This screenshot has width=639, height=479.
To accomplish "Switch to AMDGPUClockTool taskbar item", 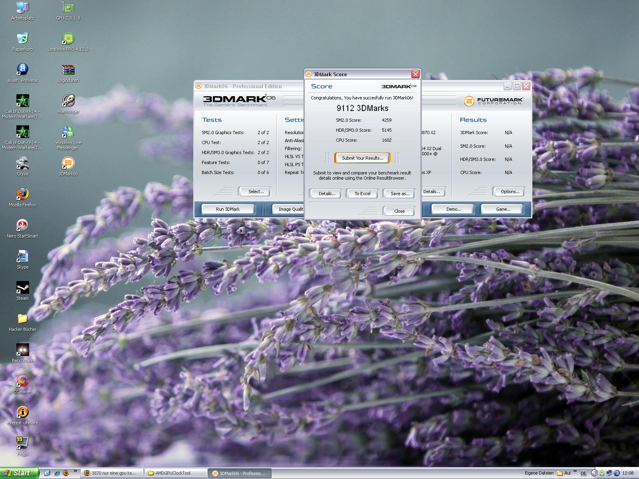I will (176, 473).
